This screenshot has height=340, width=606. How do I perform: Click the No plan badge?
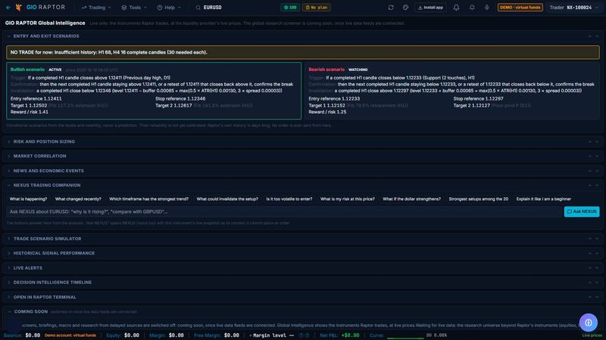click(x=316, y=8)
